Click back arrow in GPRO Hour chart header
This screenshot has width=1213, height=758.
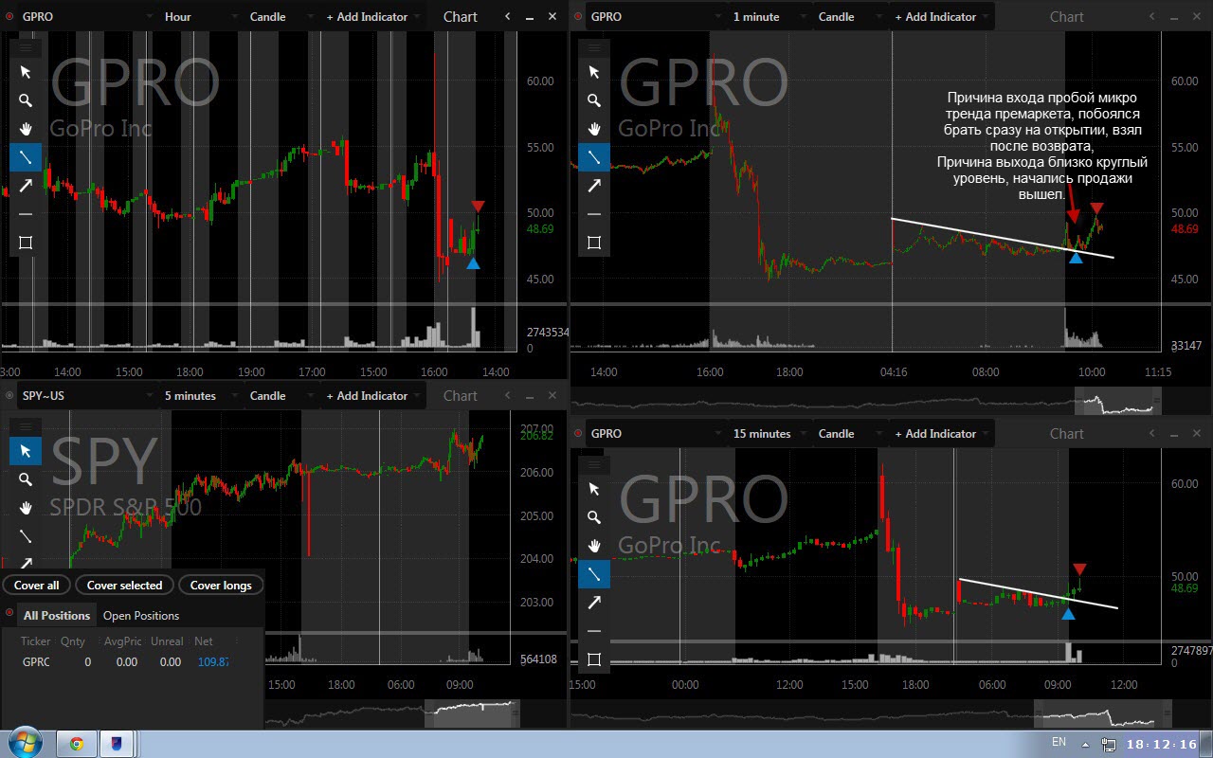click(508, 17)
